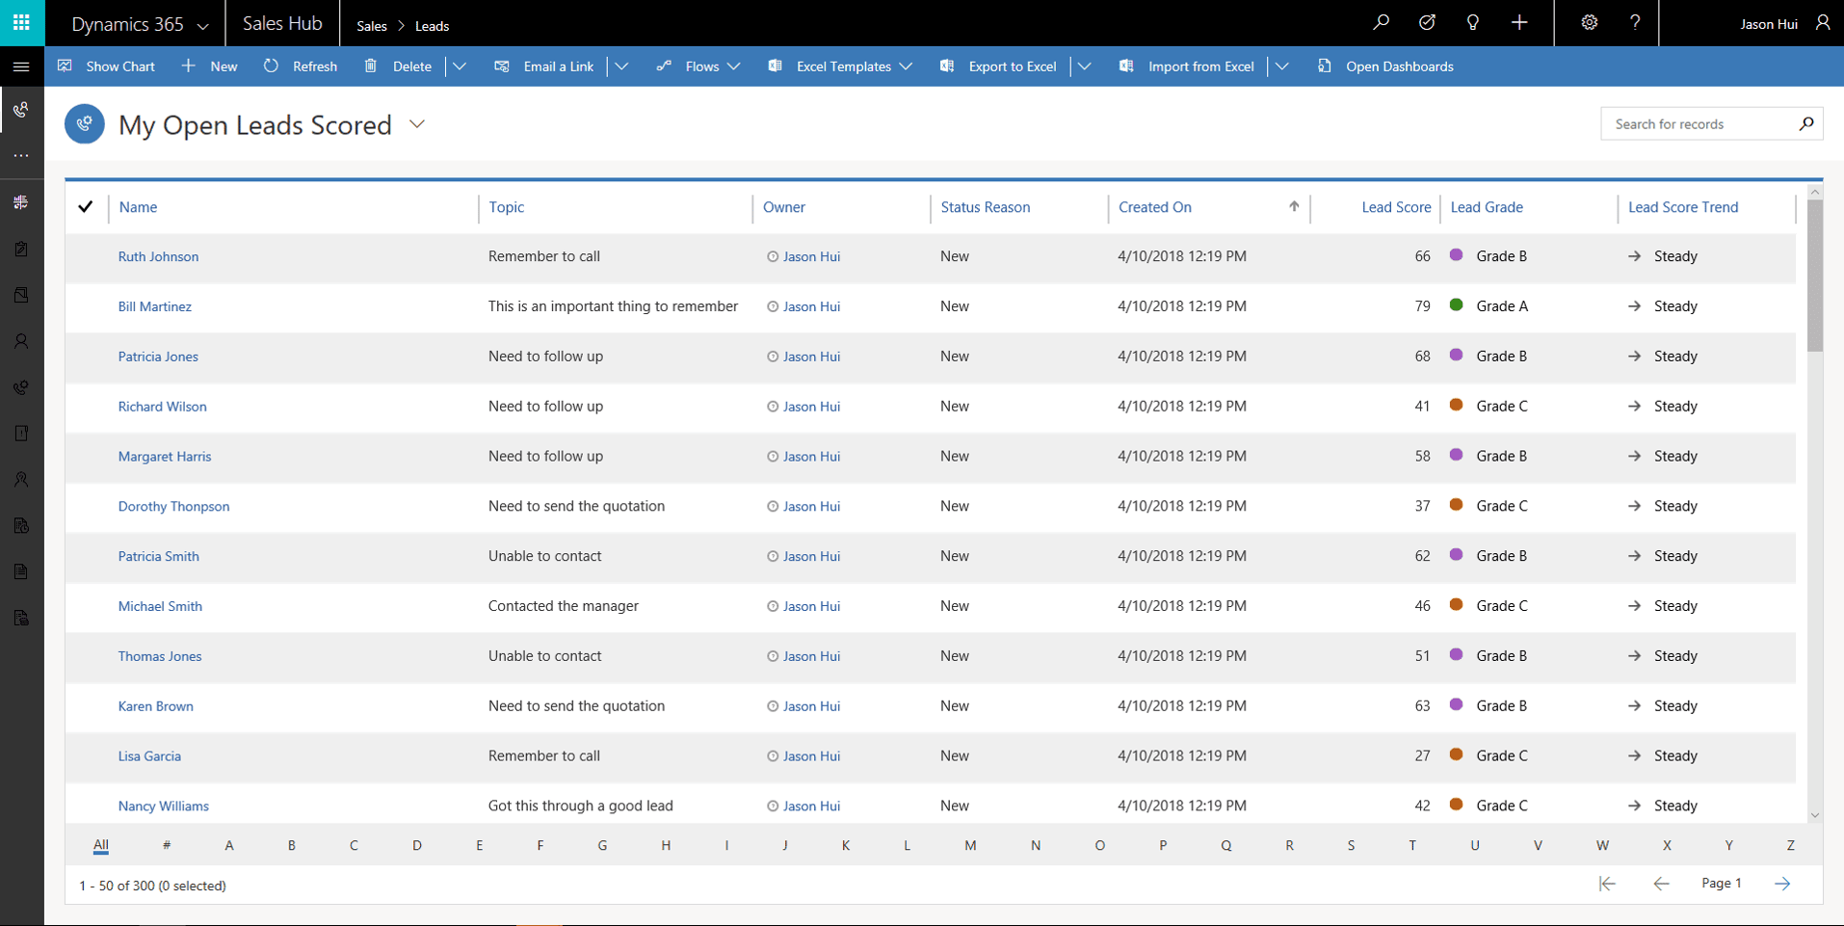Screen dimensions: 1844x926
Task: Open the Ruth Johnson lead
Action: click(158, 256)
